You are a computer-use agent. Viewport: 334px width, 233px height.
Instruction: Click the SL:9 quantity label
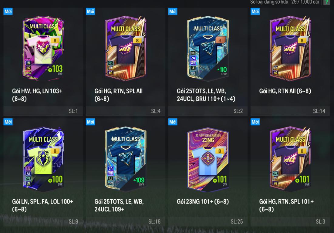[73, 221]
